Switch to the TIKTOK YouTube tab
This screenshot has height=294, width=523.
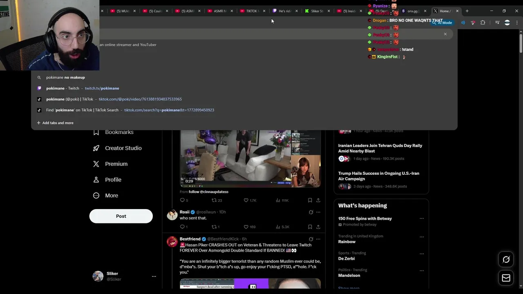tap(252, 11)
